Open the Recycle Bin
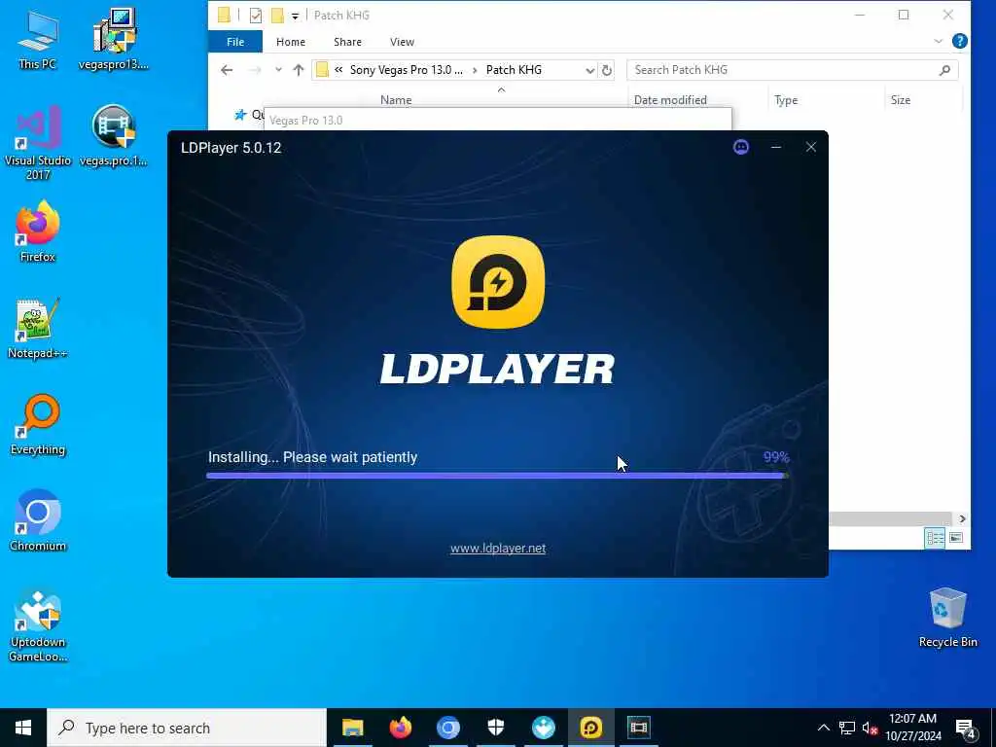Viewport: 996px width, 747px height. 947,618
